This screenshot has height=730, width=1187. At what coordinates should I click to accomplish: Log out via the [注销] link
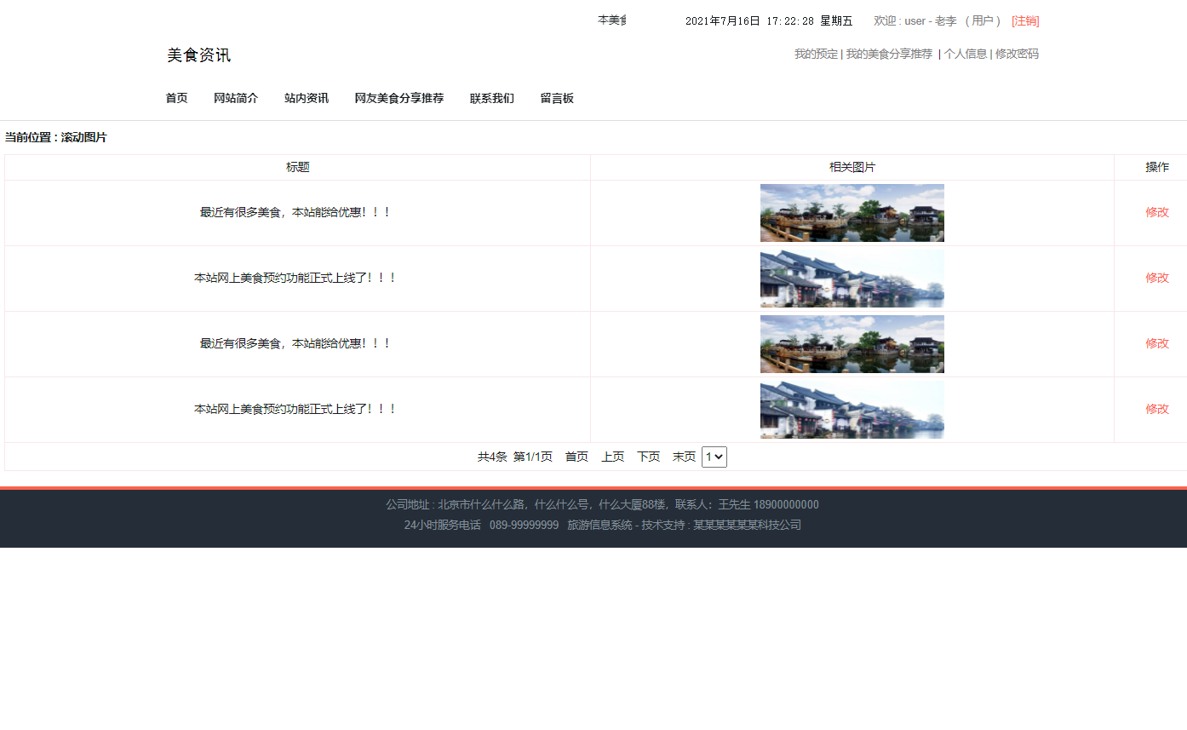tap(1024, 20)
